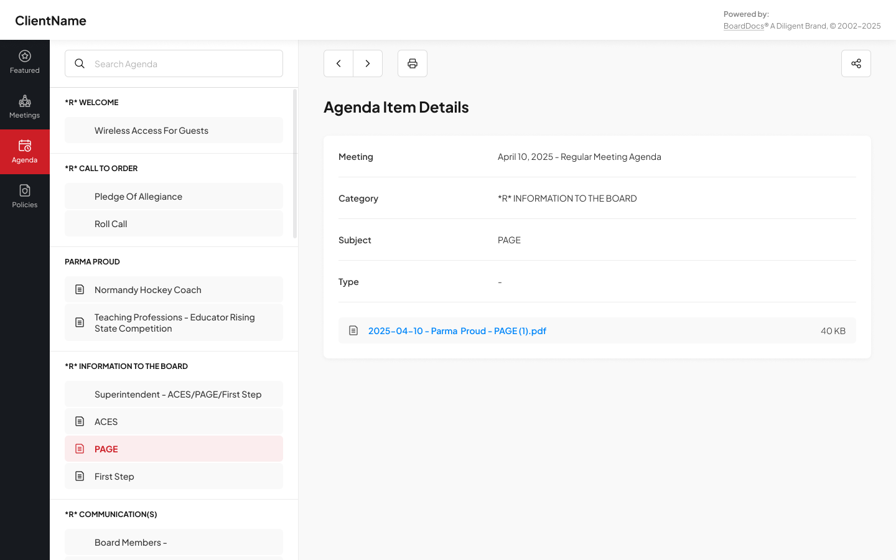Click the search magnifier icon
The width and height of the screenshot is (896, 560).
tap(80, 63)
